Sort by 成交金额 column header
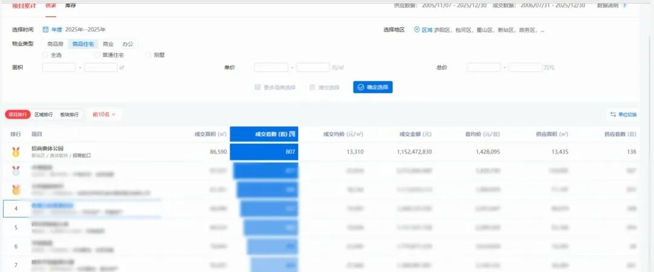The height and width of the screenshot is (272, 654). [x=415, y=134]
